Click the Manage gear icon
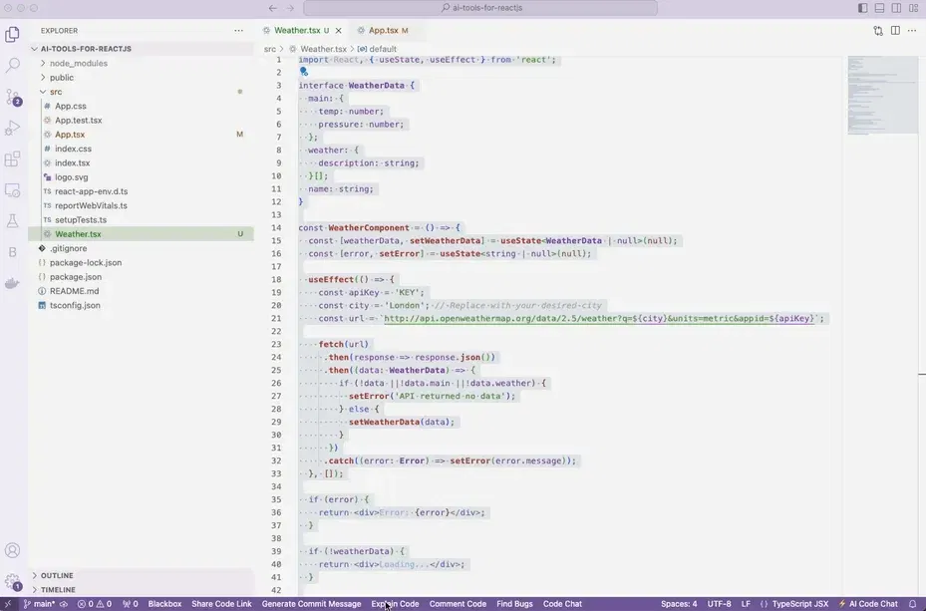Image resolution: width=926 pixels, height=611 pixels. click(x=13, y=581)
